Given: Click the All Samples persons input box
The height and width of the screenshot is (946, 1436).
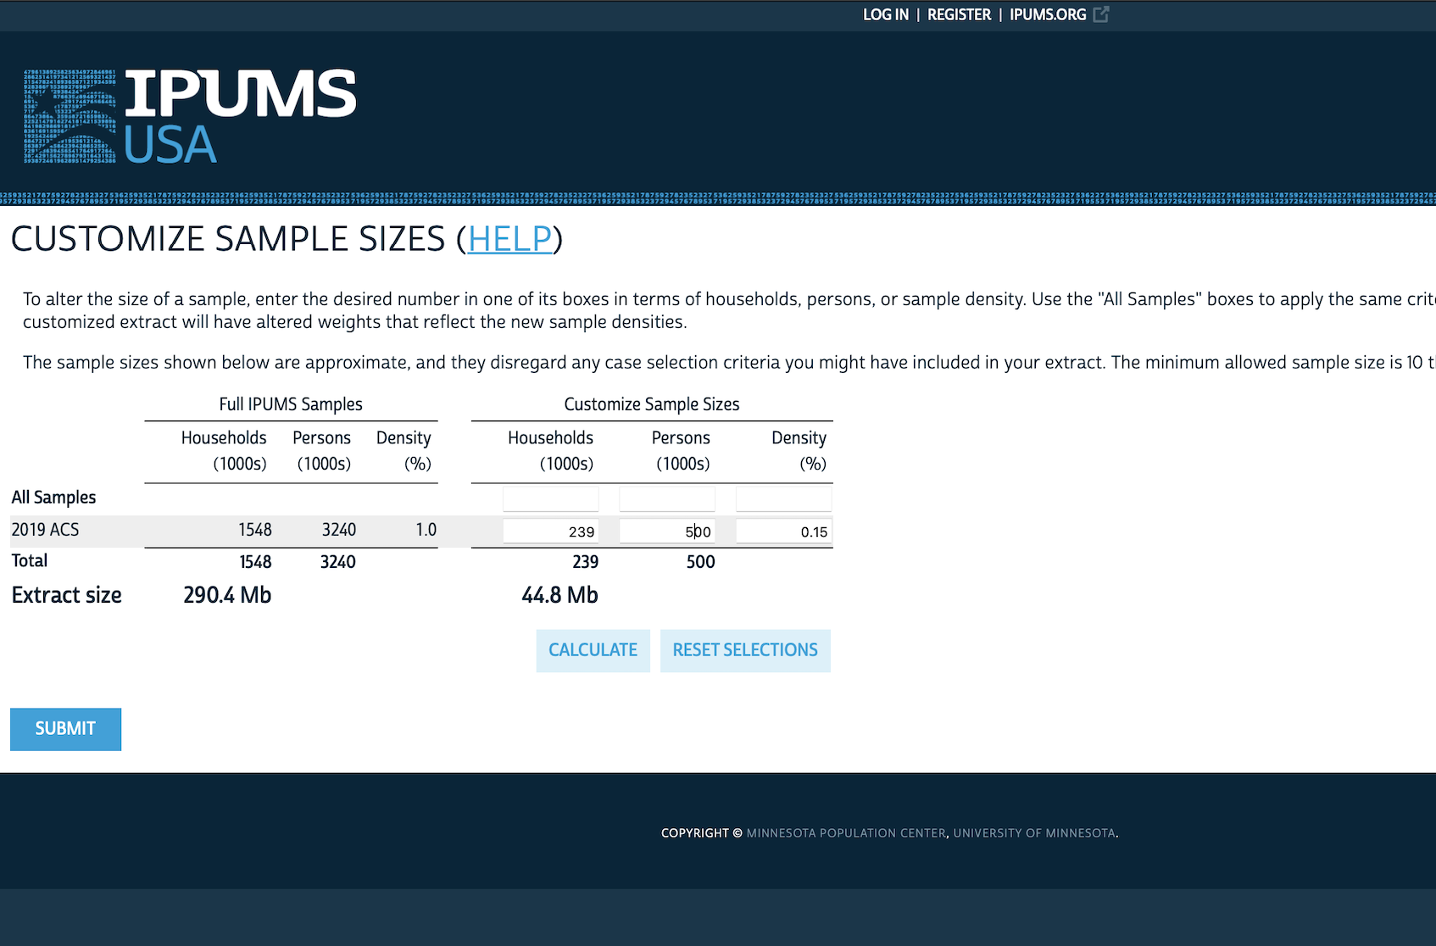Looking at the screenshot, I should click(667, 498).
